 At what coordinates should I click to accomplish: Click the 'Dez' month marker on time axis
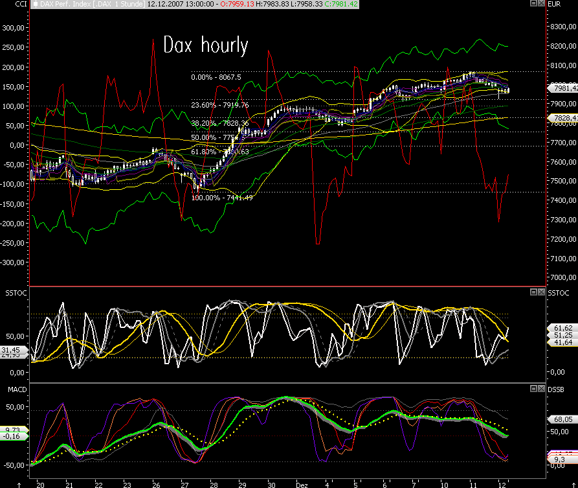tap(302, 485)
